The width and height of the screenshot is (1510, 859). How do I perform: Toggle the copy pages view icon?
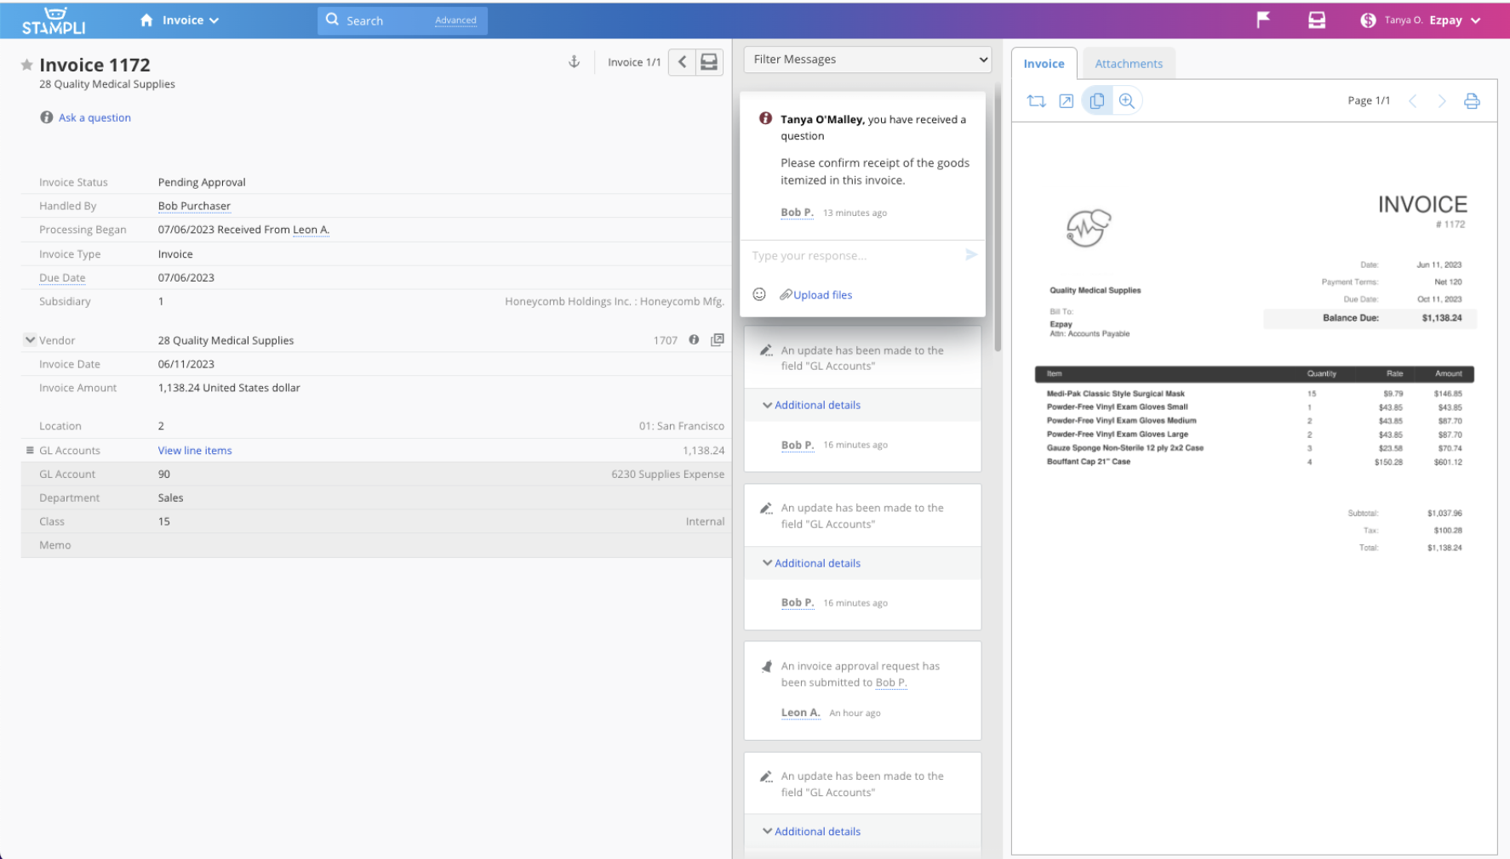coord(1096,101)
